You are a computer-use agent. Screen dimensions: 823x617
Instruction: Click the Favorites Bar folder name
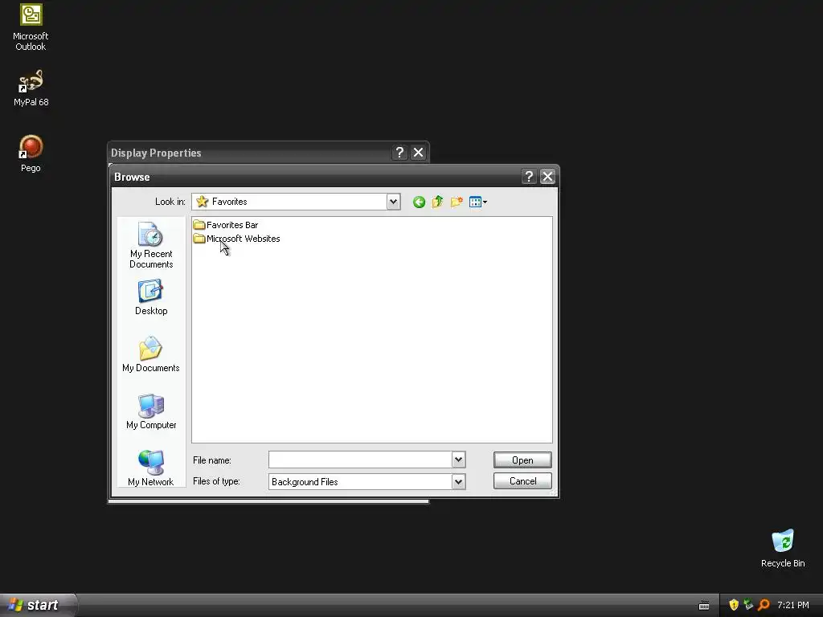click(232, 225)
